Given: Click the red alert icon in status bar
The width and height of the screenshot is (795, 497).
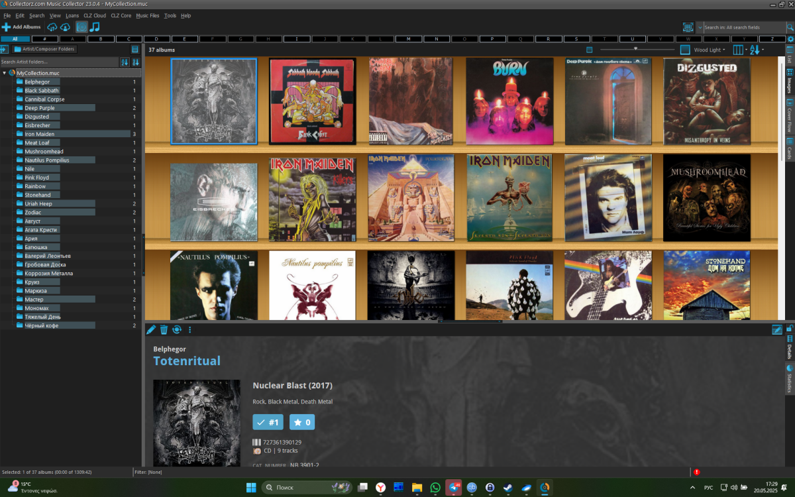Looking at the screenshot, I should pyautogui.click(x=696, y=472).
